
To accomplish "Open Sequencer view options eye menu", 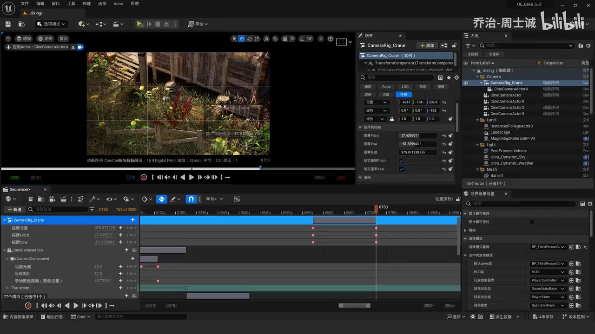I will click(x=111, y=199).
